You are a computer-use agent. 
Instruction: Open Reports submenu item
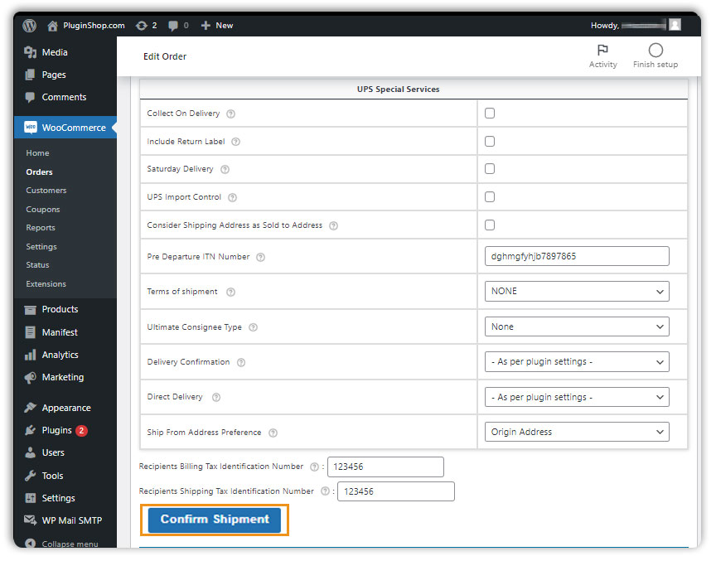(41, 228)
